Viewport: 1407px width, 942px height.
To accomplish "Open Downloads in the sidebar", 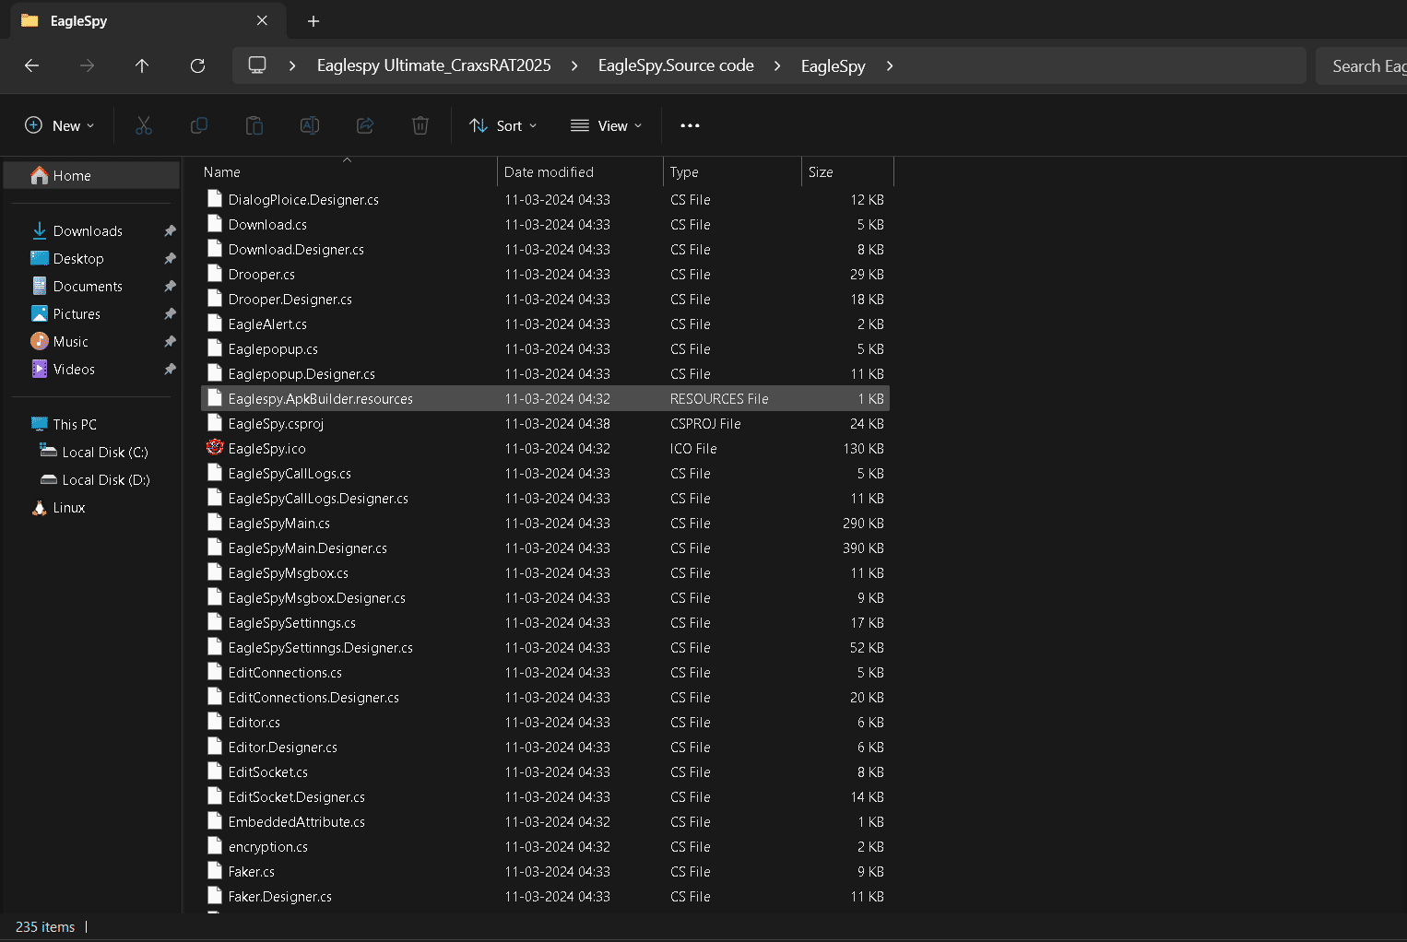I will pyautogui.click(x=88, y=231).
